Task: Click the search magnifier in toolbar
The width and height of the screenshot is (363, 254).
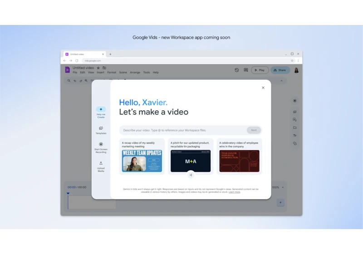Action: (x=69, y=80)
